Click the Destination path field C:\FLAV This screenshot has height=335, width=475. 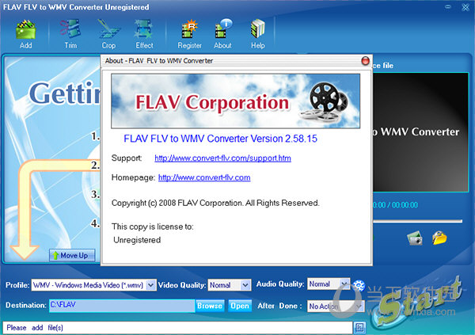[122, 306]
